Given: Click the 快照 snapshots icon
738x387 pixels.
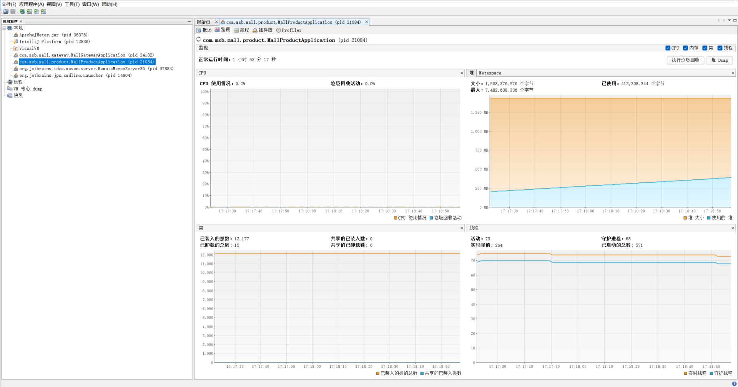Looking at the screenshot, I should (x=10, y=96).
